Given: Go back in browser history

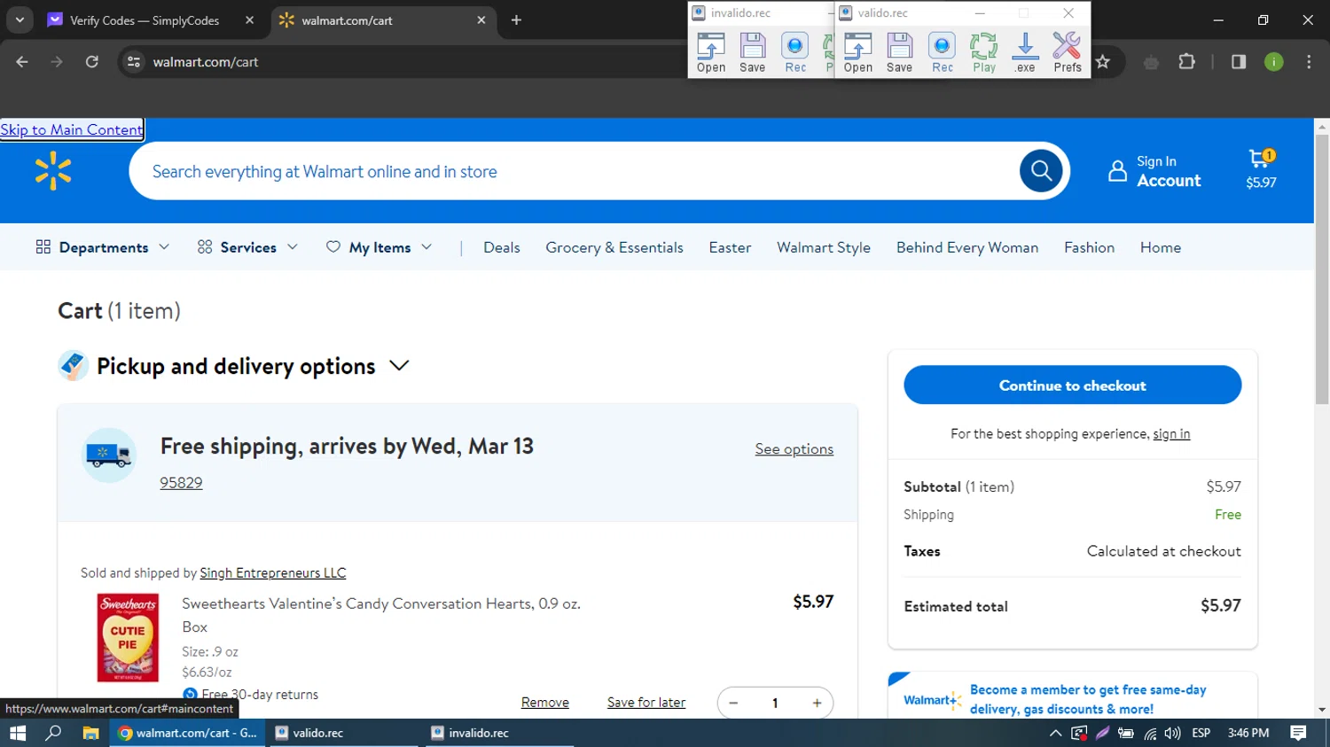Looking at the screenshot, I should [x=22, y=62].
